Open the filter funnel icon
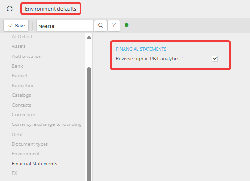 (x=114, y=25)
